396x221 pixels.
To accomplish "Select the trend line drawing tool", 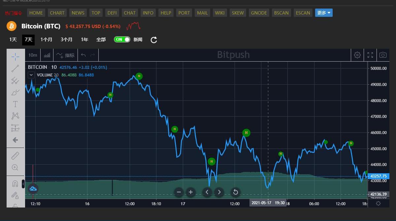I will (15, 69).
